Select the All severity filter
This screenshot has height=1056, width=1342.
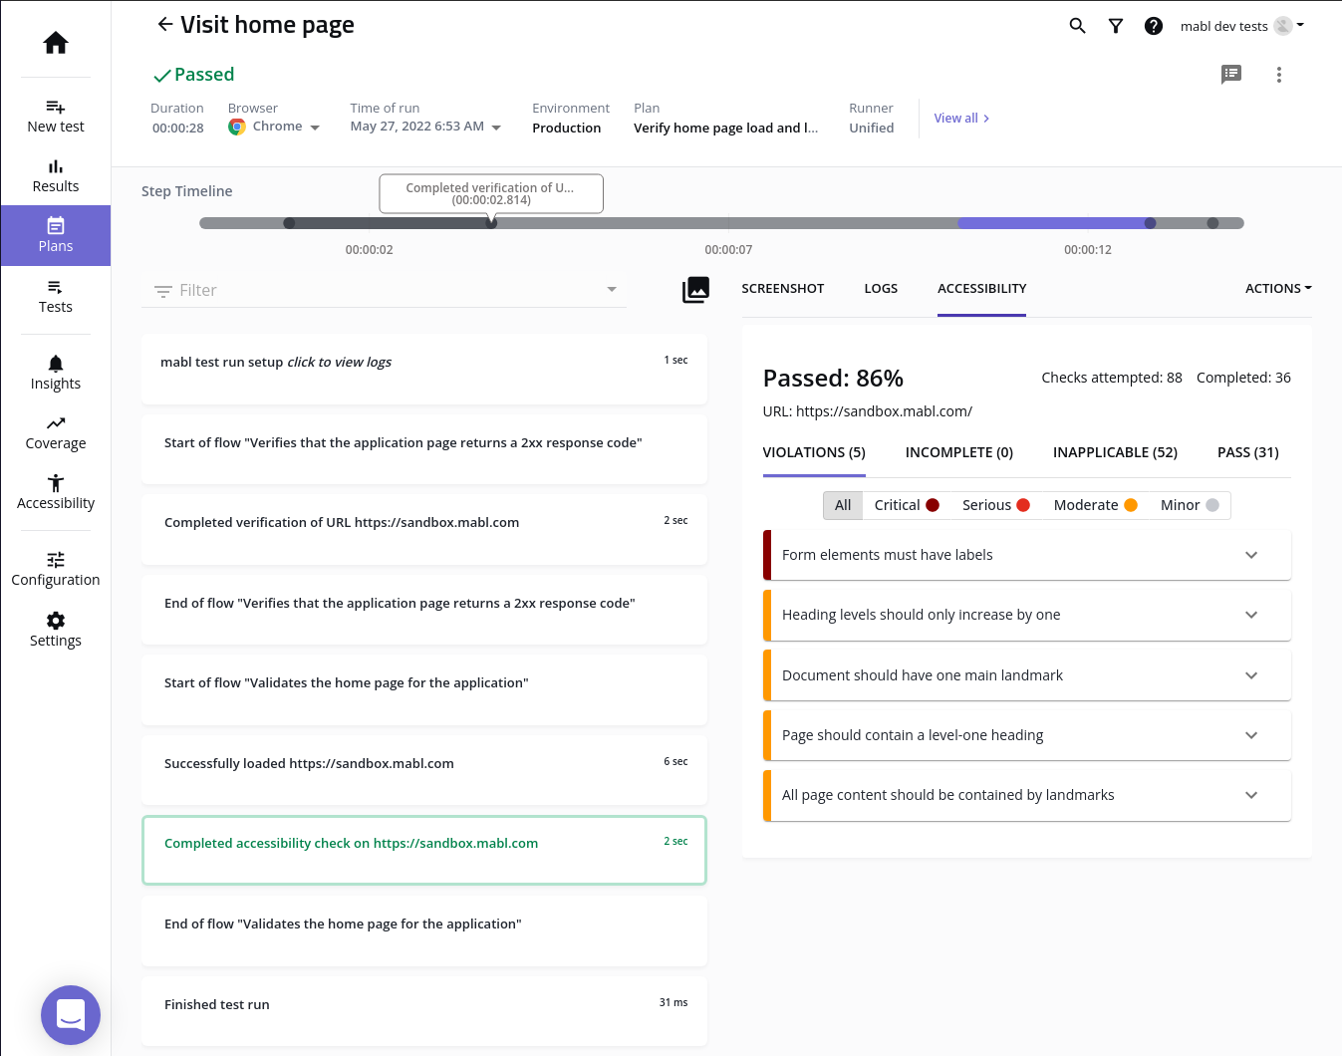point(843,505)
